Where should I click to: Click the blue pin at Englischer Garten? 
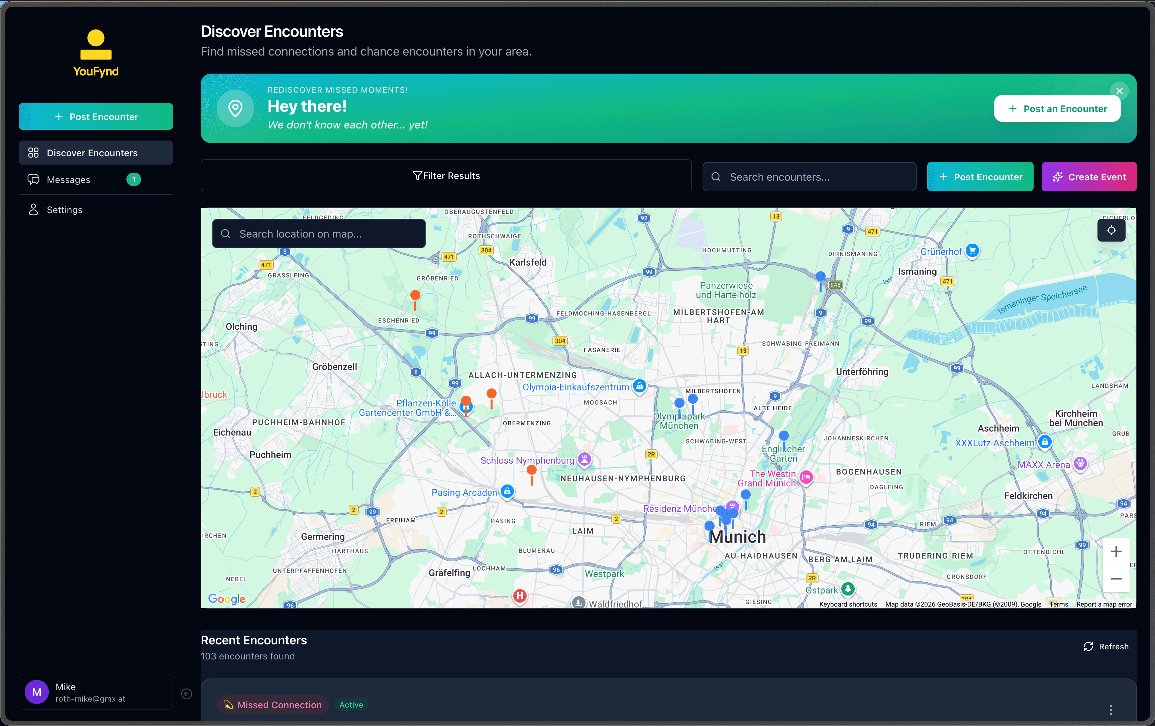(784, 441)
